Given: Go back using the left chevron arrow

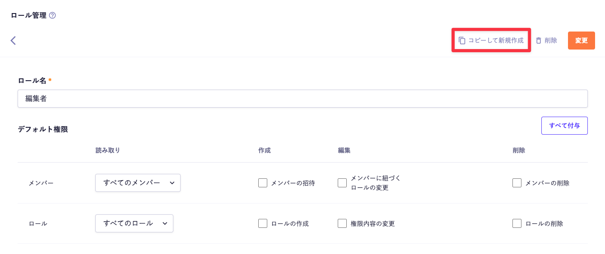Looking at the screenshot, I should [x=13, y=41].
